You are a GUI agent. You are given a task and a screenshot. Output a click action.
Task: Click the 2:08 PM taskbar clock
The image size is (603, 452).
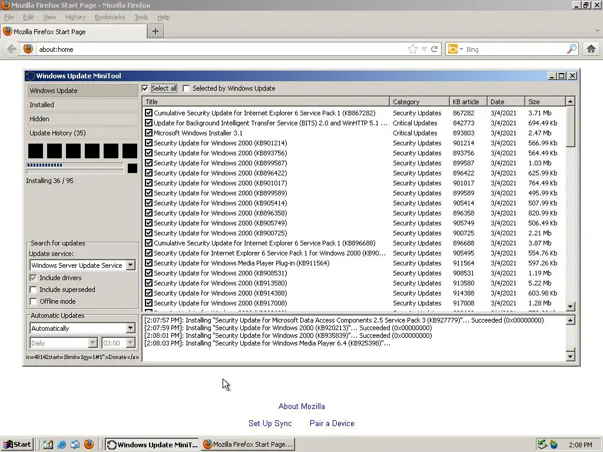tap(580, 445)
